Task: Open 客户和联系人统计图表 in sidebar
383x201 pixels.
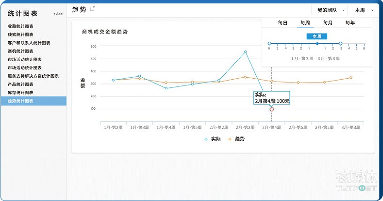Action: pos(29,43)
